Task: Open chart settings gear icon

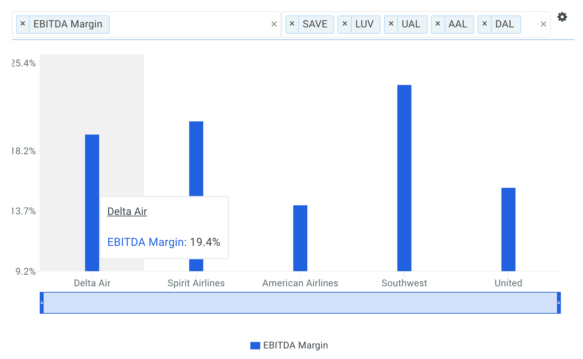Action: coord(562,17)
